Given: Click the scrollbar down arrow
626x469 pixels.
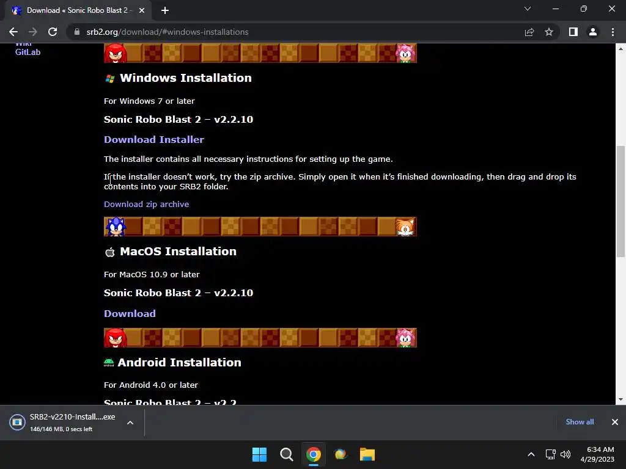Looking at the screenshot, I should pyautogui.click(x=620, y=399).
